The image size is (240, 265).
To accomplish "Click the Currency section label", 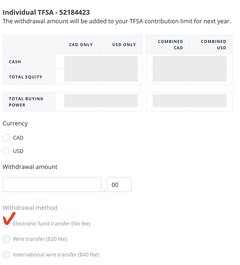I will [15, 124].
